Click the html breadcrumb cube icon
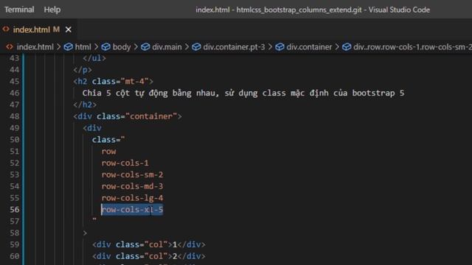 69,47
